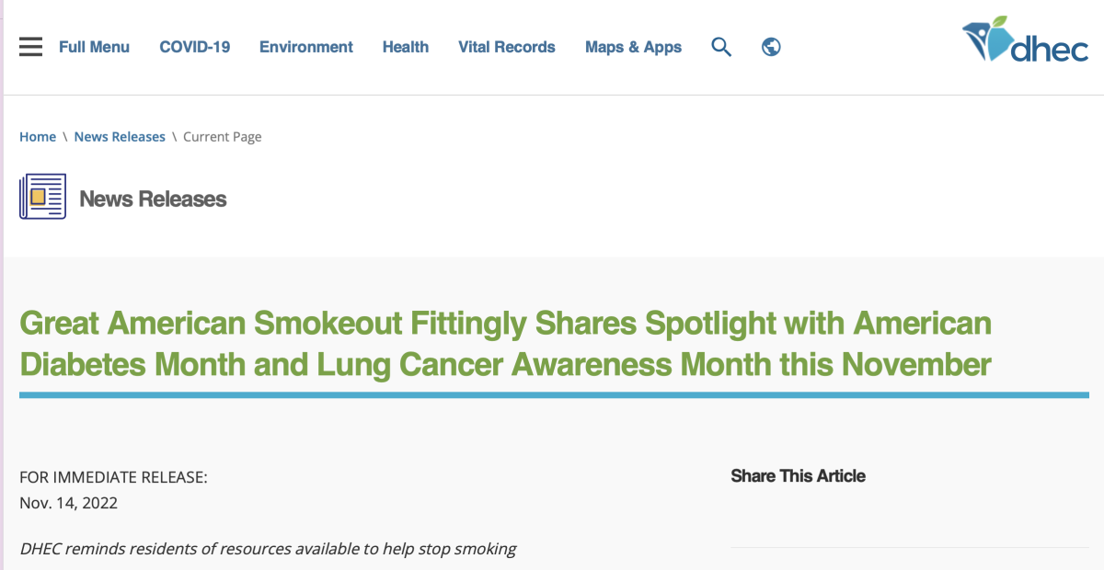Open the COVID-19 menu item
This screenshot has width=1104, height=570.
point(194,47)
